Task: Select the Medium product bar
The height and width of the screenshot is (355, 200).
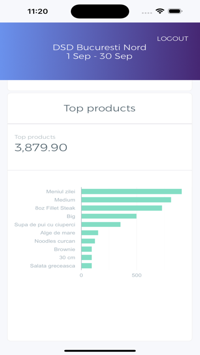Action: point(126,200)
